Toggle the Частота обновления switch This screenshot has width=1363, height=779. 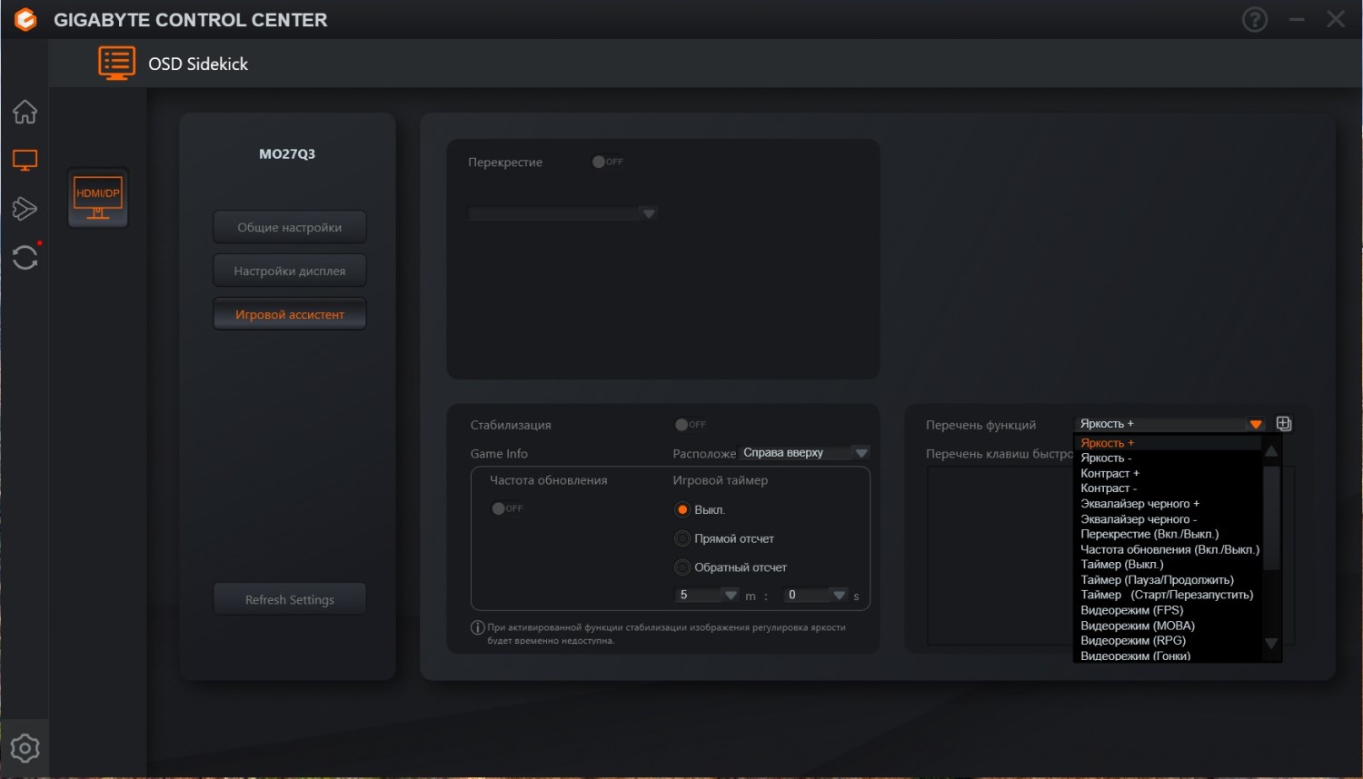pos(507,508)
